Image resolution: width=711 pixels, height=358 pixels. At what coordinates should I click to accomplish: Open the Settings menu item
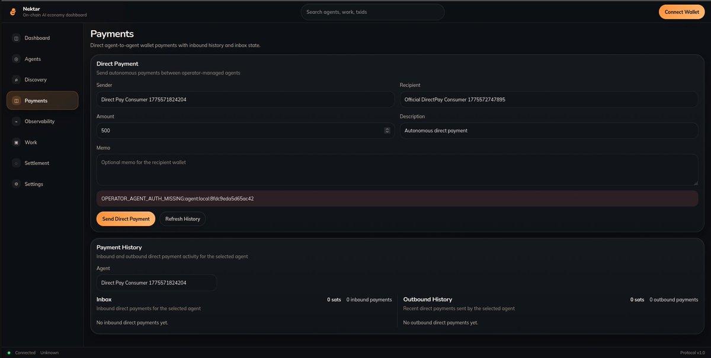[34, 184]
